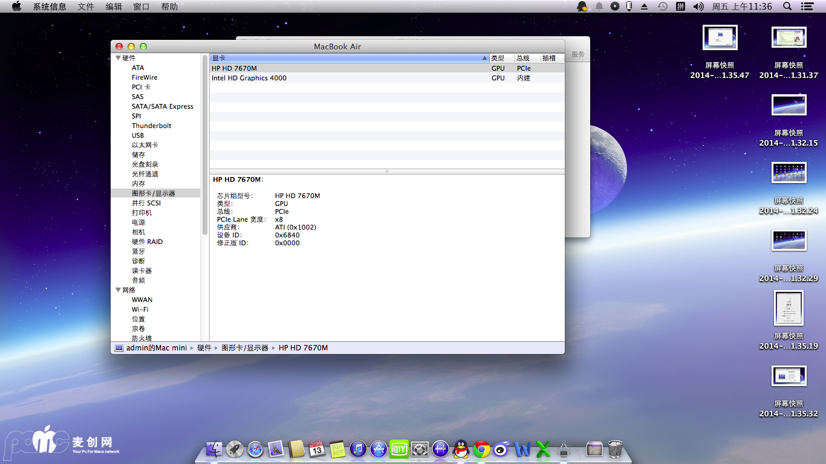Open the Trash in the dock
This screenshot has height=464, width=826.
[616, 449]
